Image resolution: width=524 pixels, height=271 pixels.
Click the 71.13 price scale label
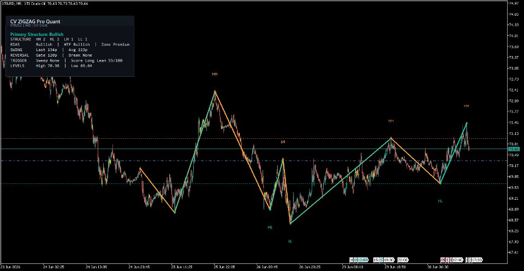(514, 134)
